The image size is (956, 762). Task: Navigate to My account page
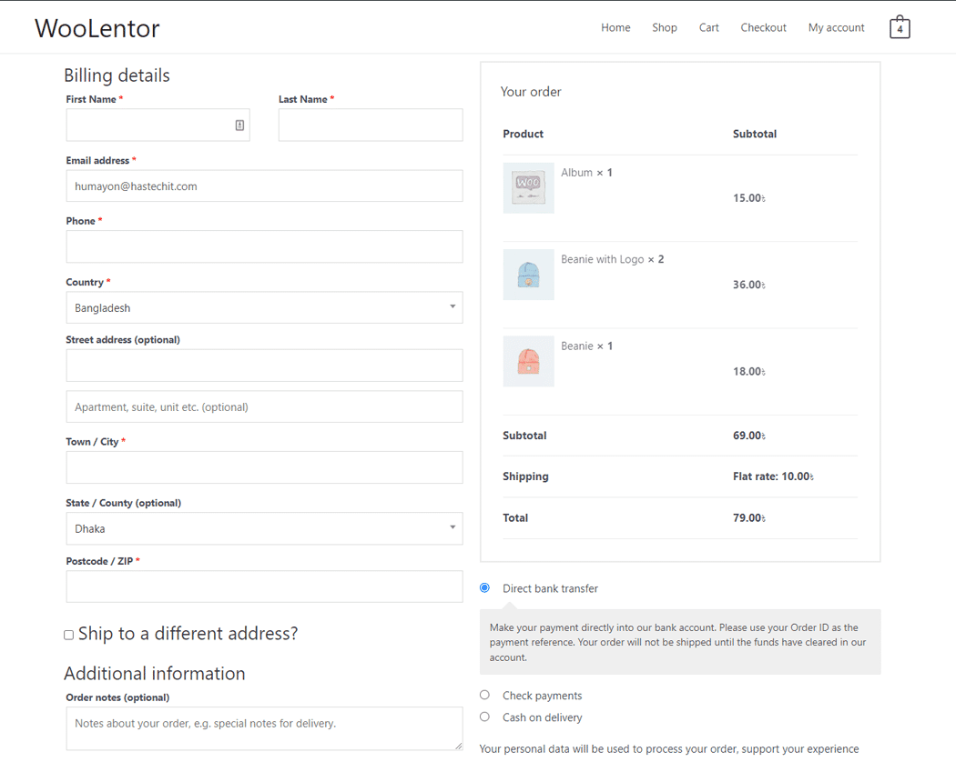tap(836, 28)
